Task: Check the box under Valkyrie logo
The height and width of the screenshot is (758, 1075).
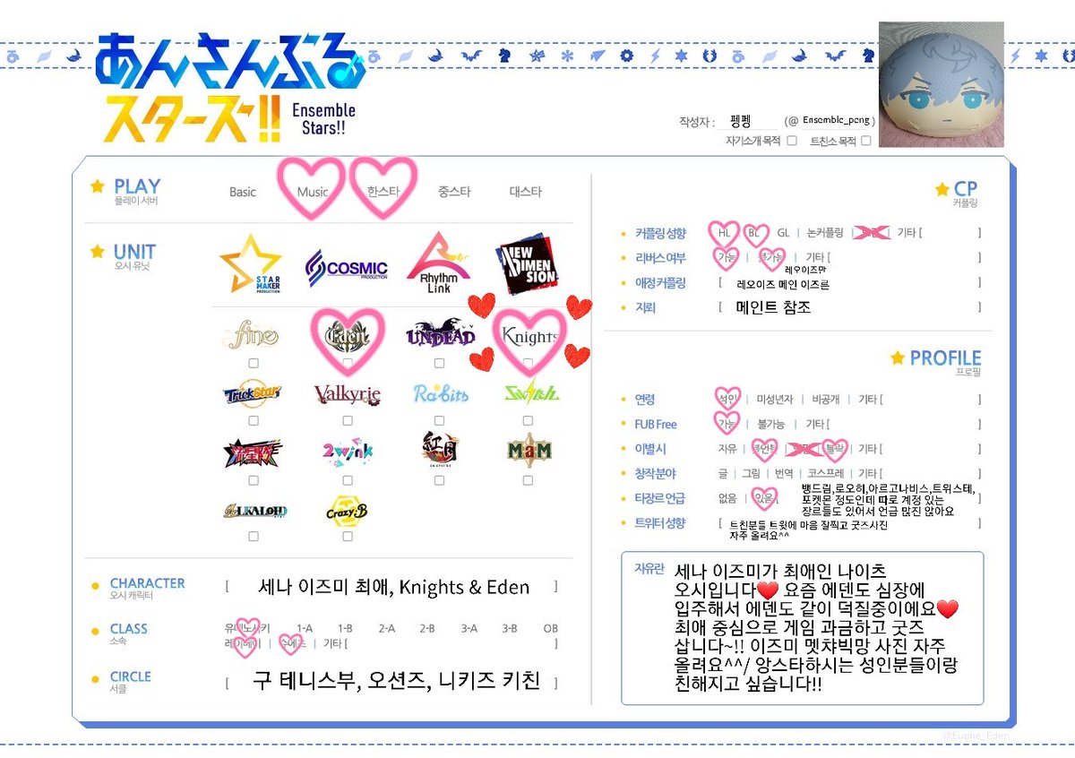Action: tap(348, 420)
